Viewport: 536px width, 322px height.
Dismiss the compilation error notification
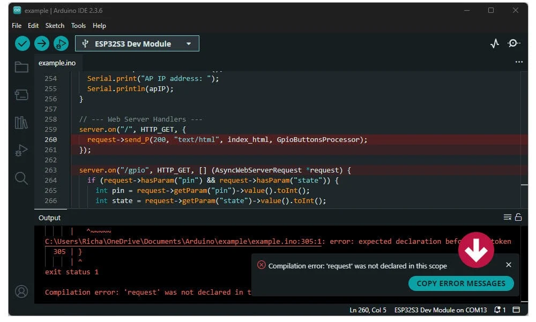509,265
